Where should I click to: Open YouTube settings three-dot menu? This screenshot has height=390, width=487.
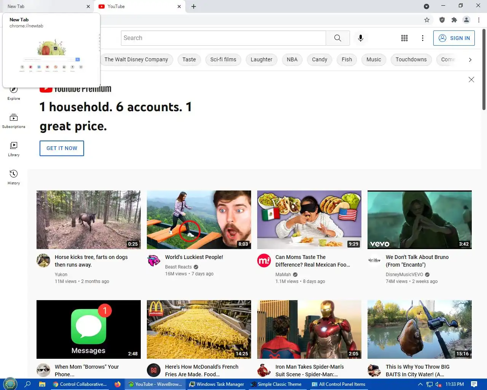click(423, 38)
